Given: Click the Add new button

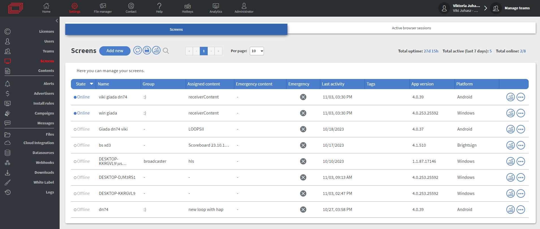Looking at the screenshot, I should tap(115, 51).
